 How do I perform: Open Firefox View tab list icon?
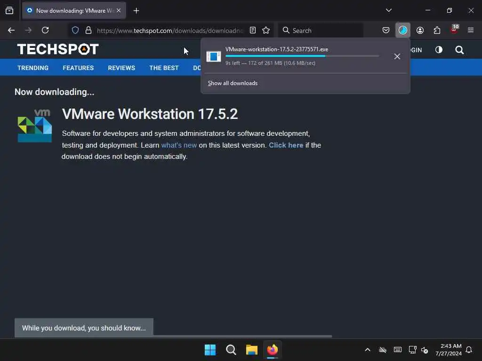pyautogui.click(x=9, y=10)
